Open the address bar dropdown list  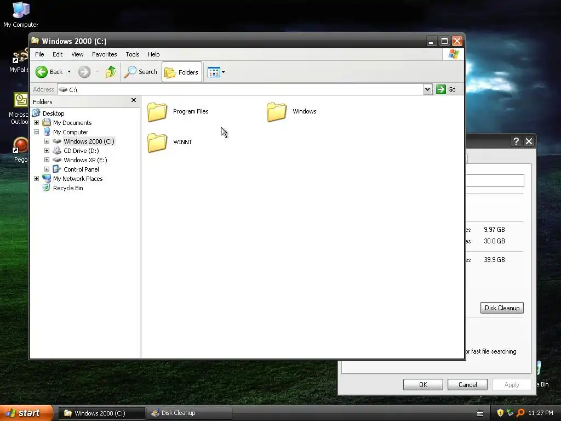click(427, 89)
